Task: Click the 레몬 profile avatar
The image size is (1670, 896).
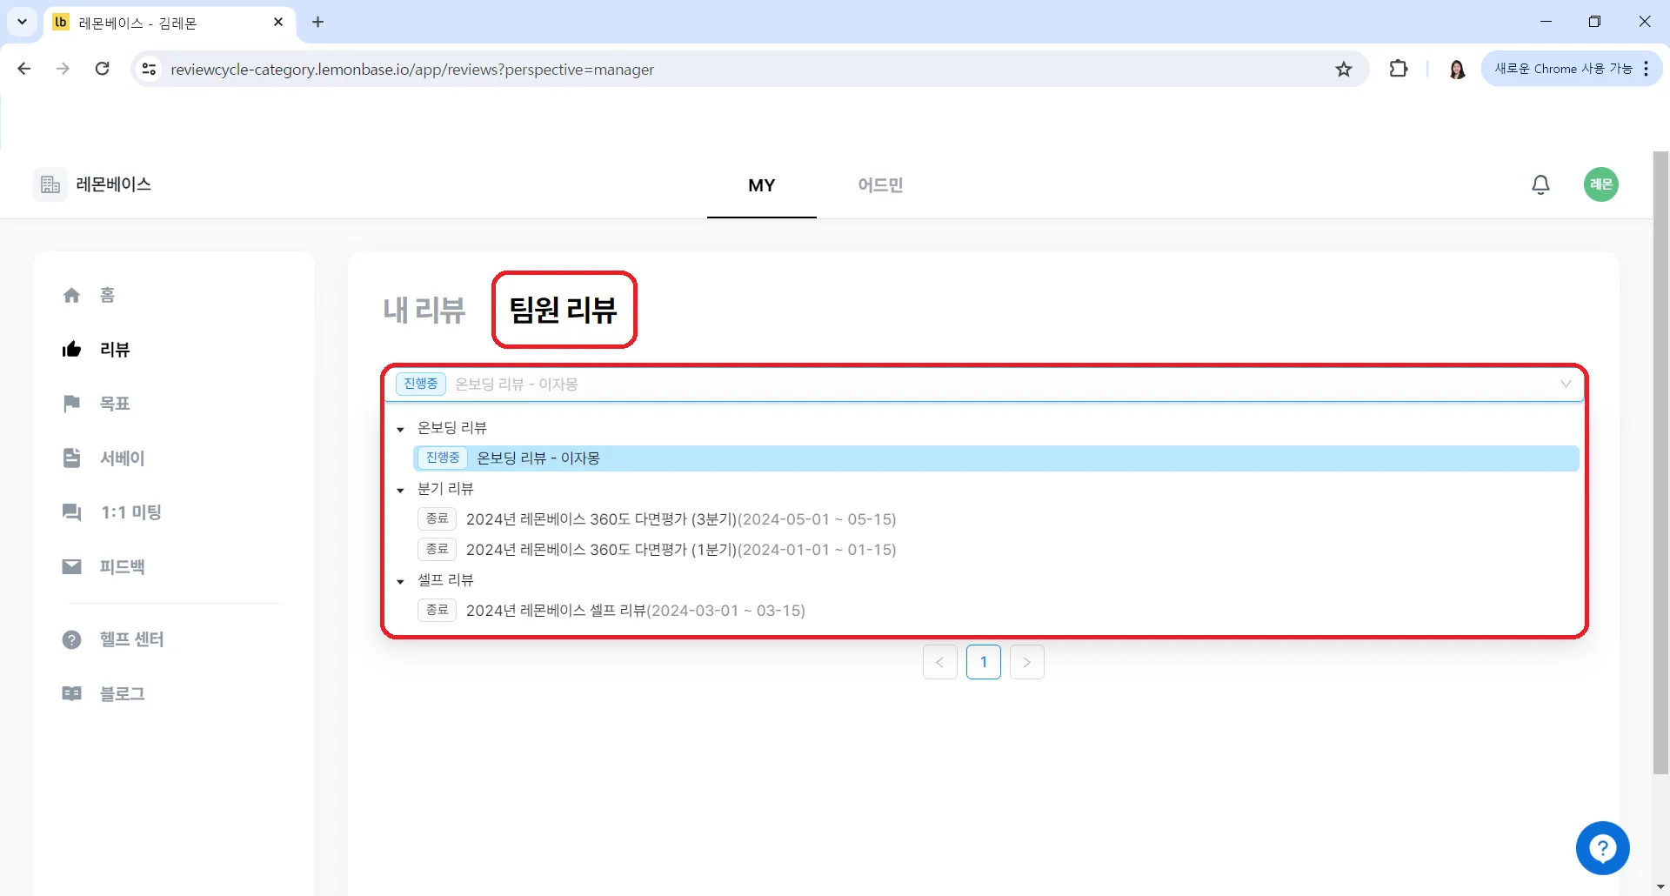Action: click(1600, 184)
